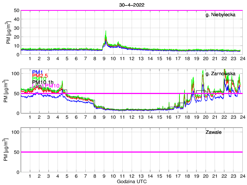Click the red PM2.5 legend entry
The image size is (247, 185).
(x=41, y=76)
